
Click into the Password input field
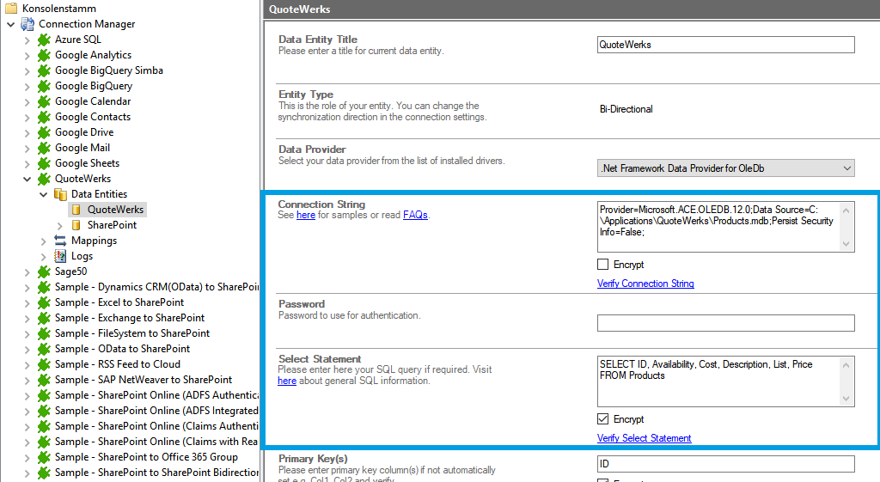[x=725, y=323]
